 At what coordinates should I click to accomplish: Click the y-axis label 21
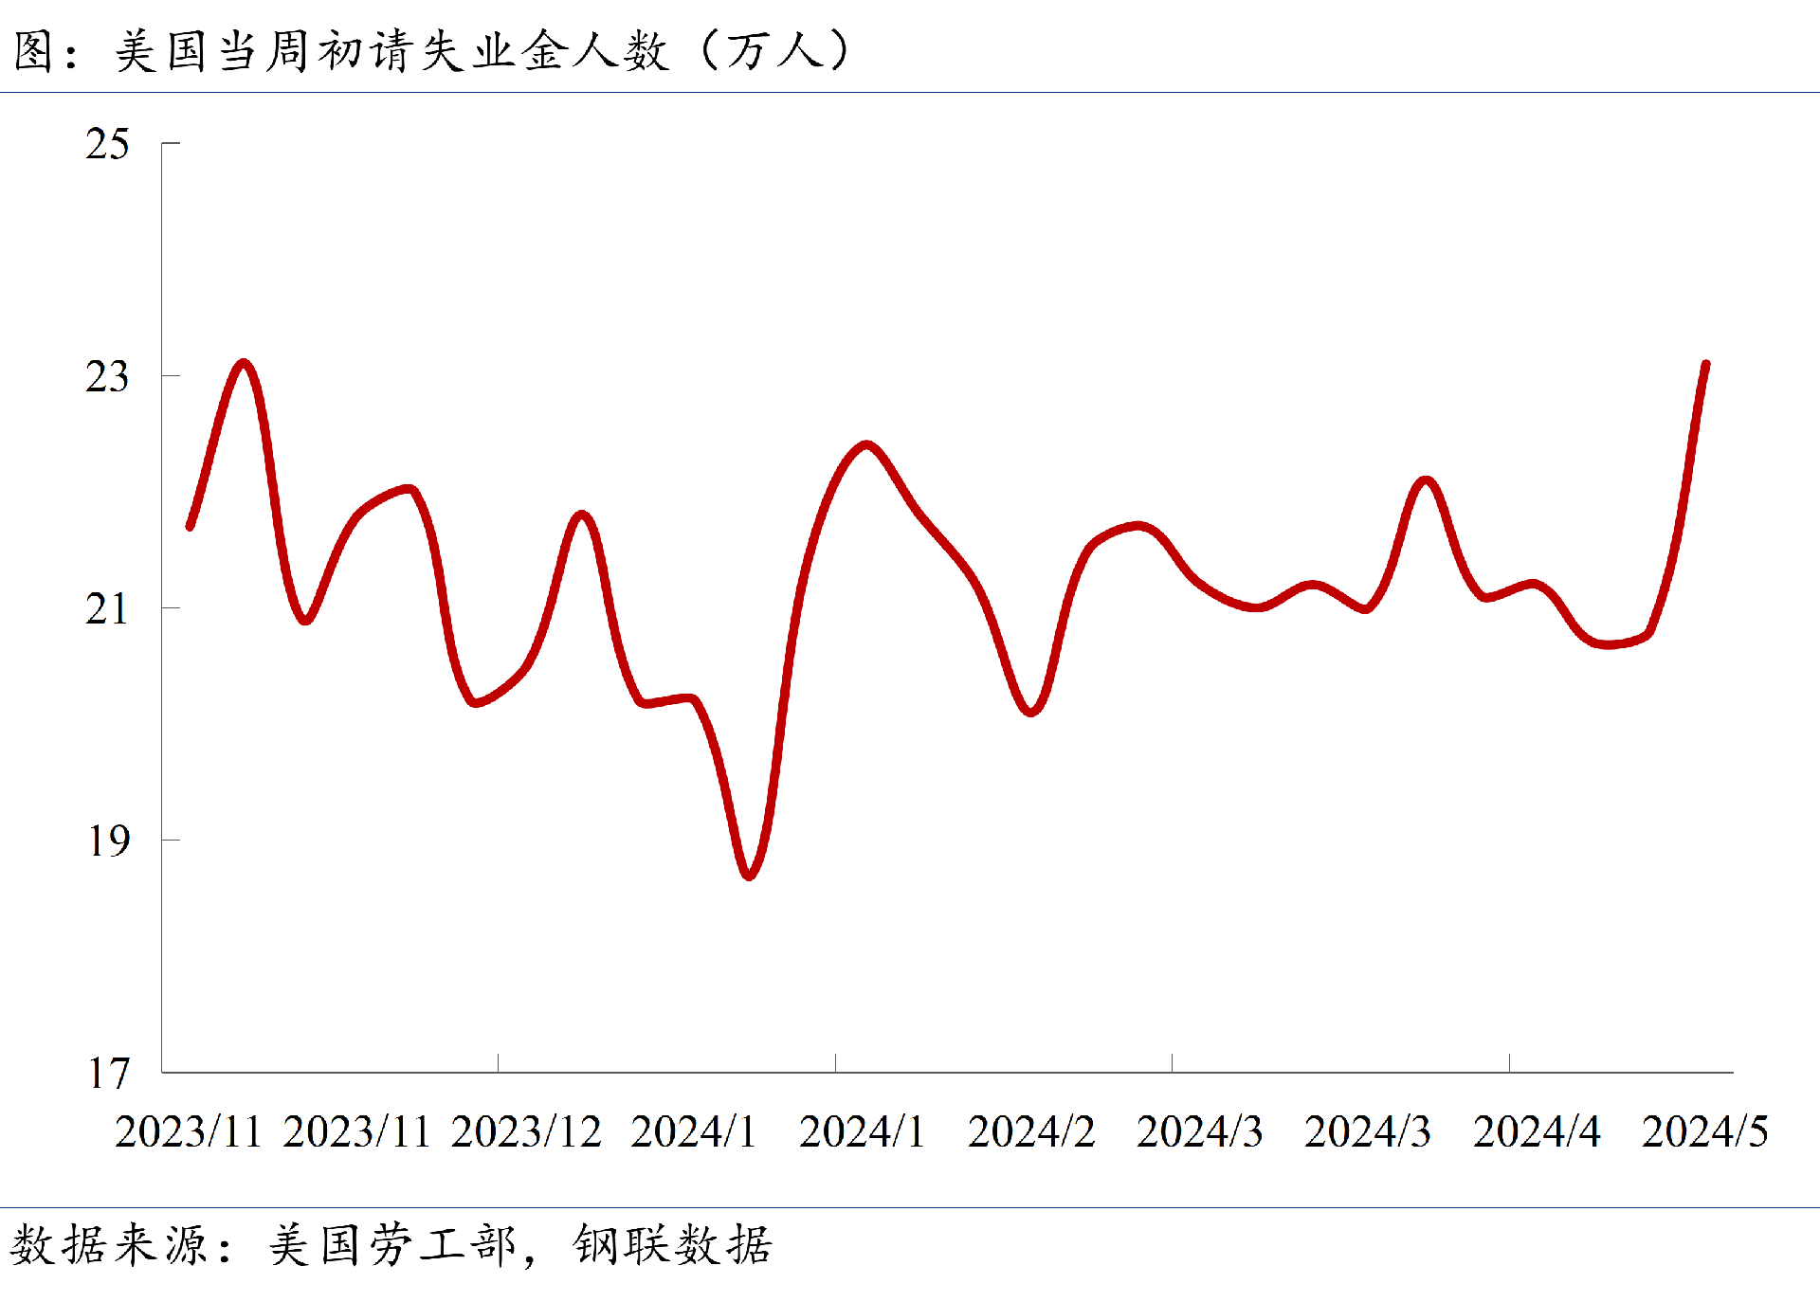[x=106, y=609]
